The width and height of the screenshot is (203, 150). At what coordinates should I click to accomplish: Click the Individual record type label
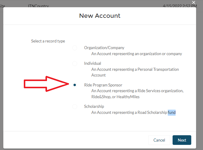92,63
